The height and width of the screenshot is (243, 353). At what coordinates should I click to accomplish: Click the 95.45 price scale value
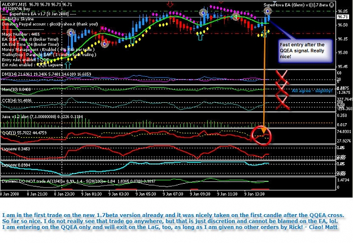[x=343, y=67]
